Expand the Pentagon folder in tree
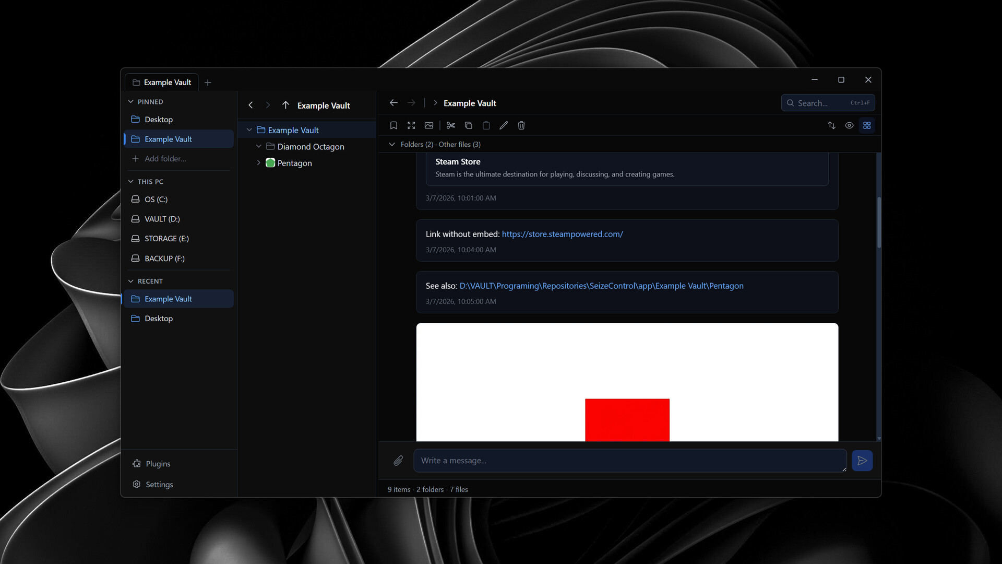The height and width of the screenshot is (564, 1002). coord(258,163)
